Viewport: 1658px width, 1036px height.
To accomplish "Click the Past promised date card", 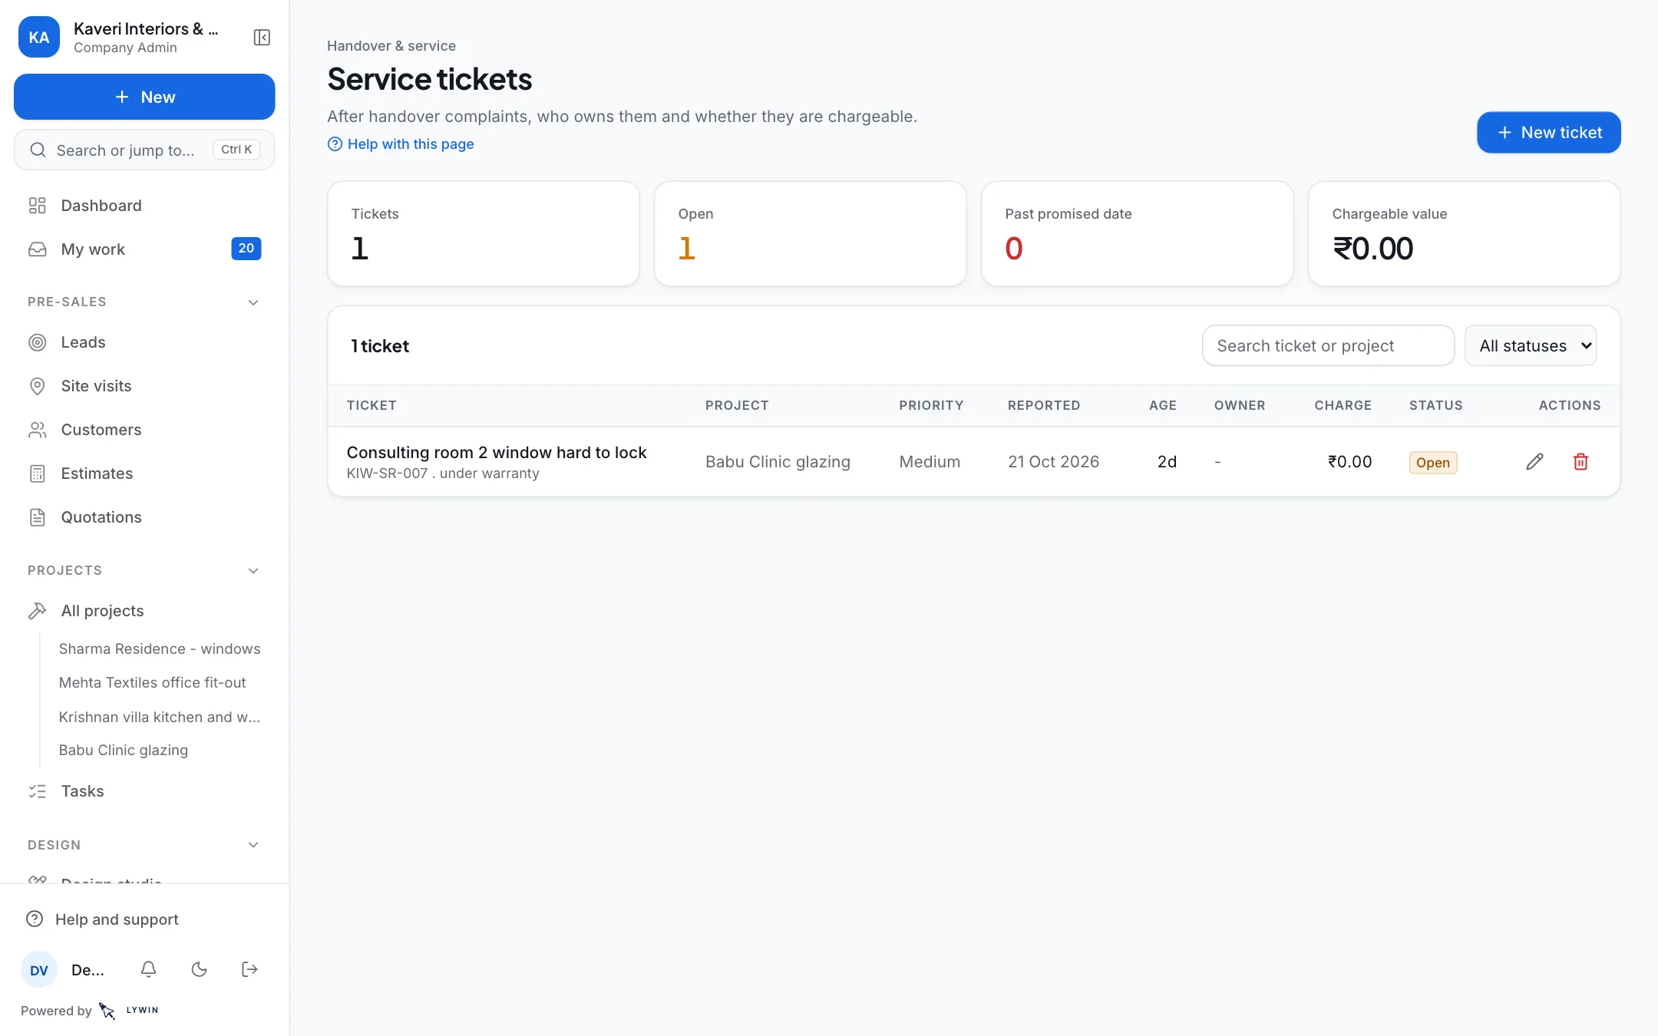I will tap(1138, 234).
